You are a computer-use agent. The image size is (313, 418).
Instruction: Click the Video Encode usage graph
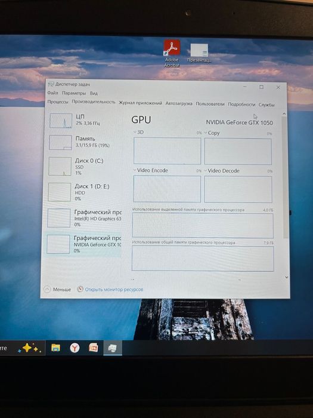pyautogui.click(x=167, y=189)
